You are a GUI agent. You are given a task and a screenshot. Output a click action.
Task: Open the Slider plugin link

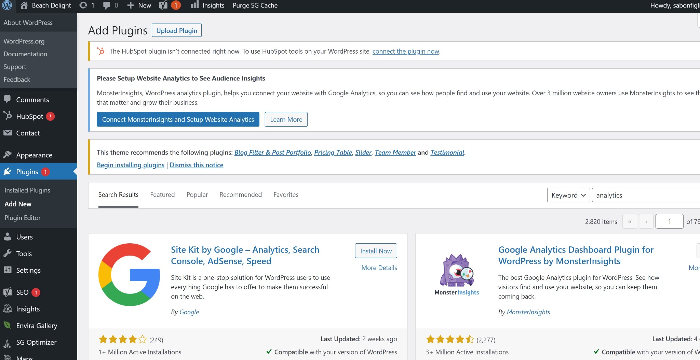tap(363, 152)
